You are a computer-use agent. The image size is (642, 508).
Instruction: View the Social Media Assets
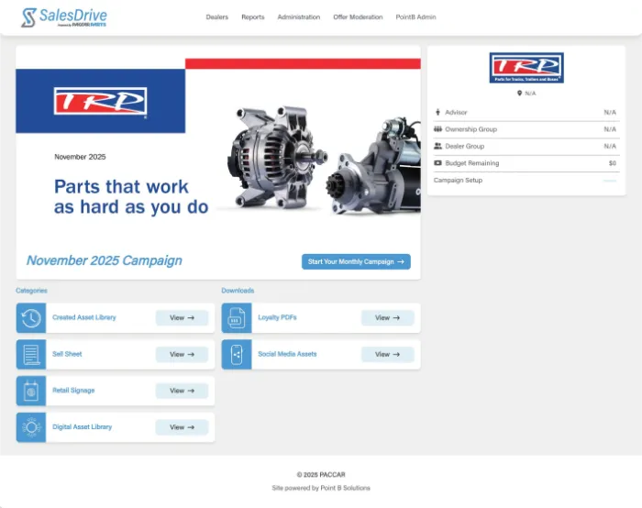[387, 354]
